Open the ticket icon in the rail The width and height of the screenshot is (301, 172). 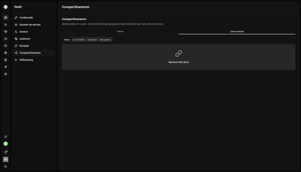6,39
